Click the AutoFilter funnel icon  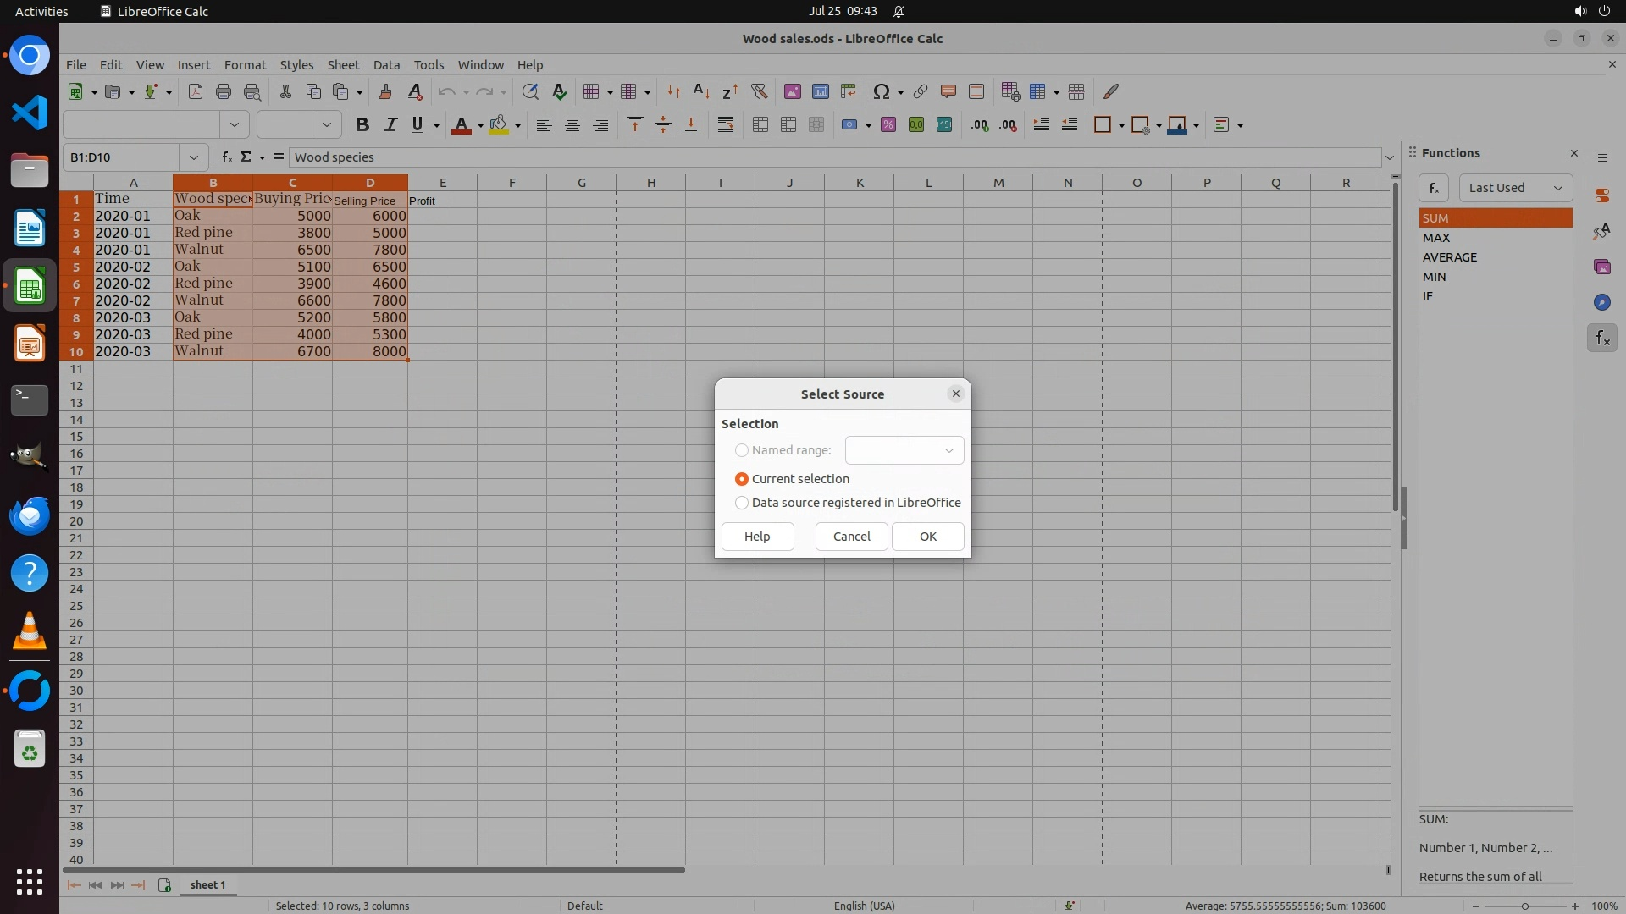tap(759, 91)
